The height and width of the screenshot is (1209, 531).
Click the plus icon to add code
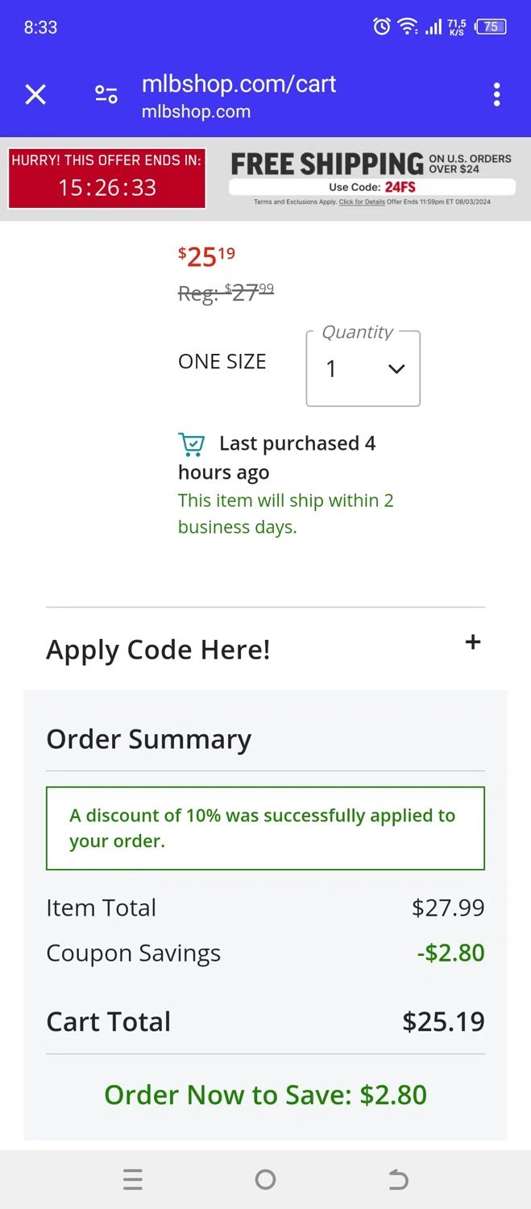[473, 642]
